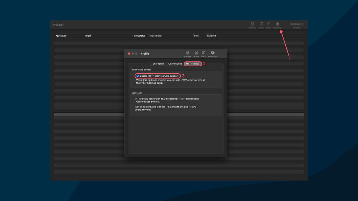The width and height of the screenshot is (358, 201).
Task: Switch to the Connections tab
Action: (175, 64)
